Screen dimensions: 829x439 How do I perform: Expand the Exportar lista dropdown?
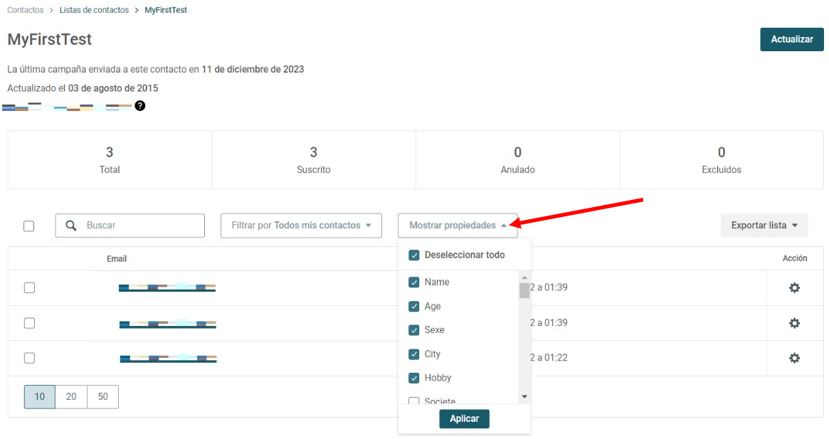coord(764,226)
